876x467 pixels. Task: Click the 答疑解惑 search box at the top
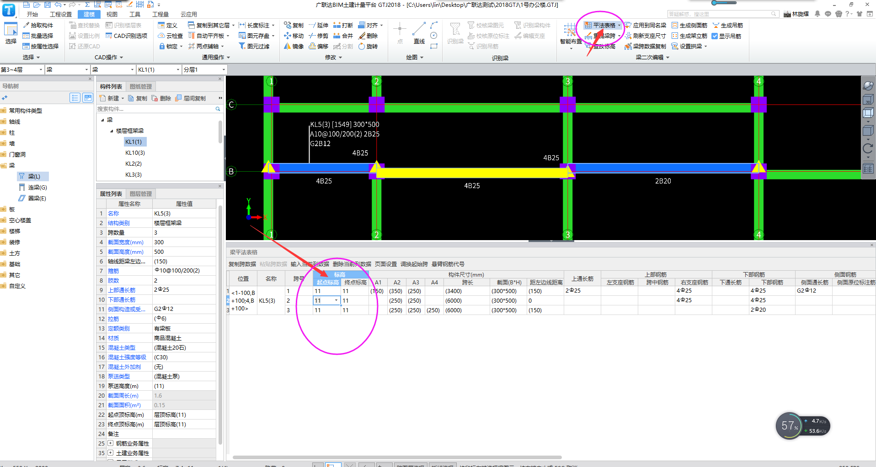click(x=722, y=14)
